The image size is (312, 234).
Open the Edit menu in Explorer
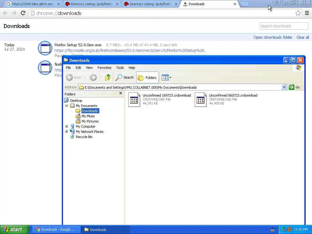click(78, 68)
